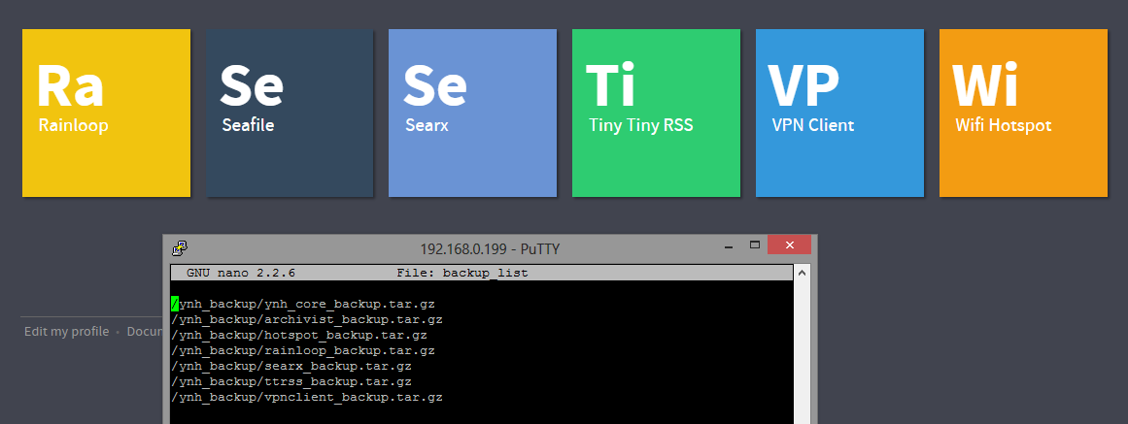
Task: Click the Edit my profile link
Action: (x=67, y=331)
